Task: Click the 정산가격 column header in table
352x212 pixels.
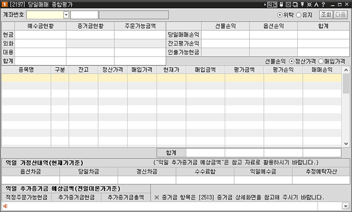Action: 113,70
